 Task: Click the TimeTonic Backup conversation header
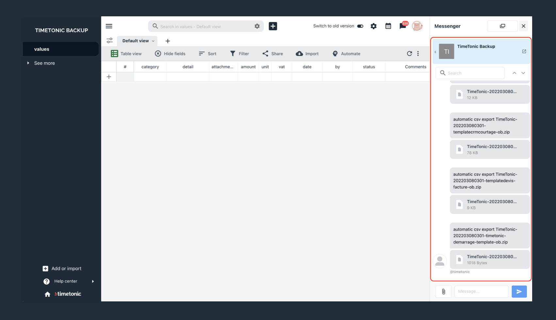[x=481, y=51]
